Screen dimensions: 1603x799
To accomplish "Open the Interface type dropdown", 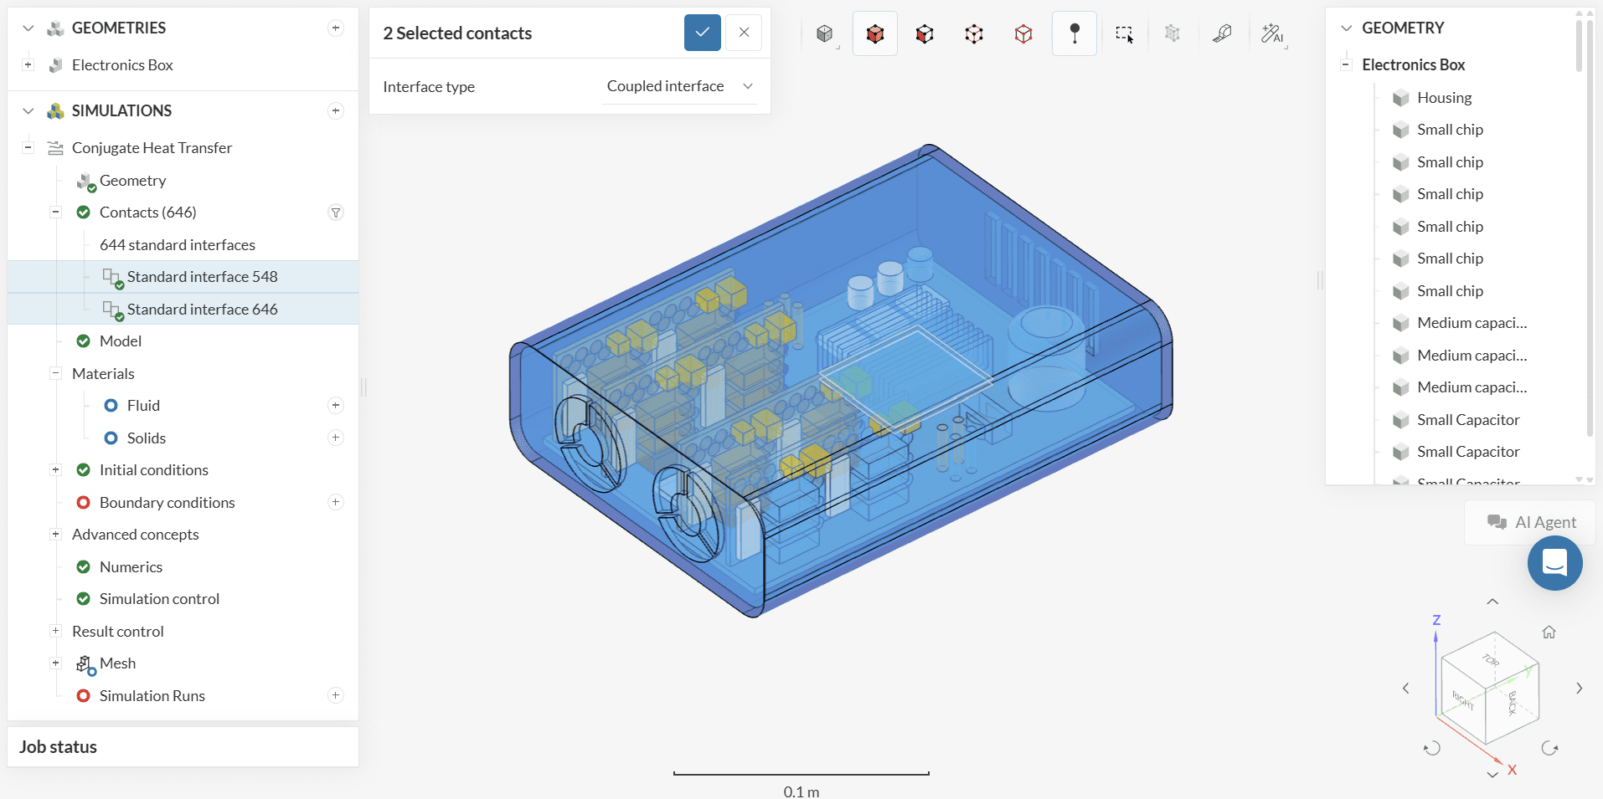I will (x=679, y=86).
